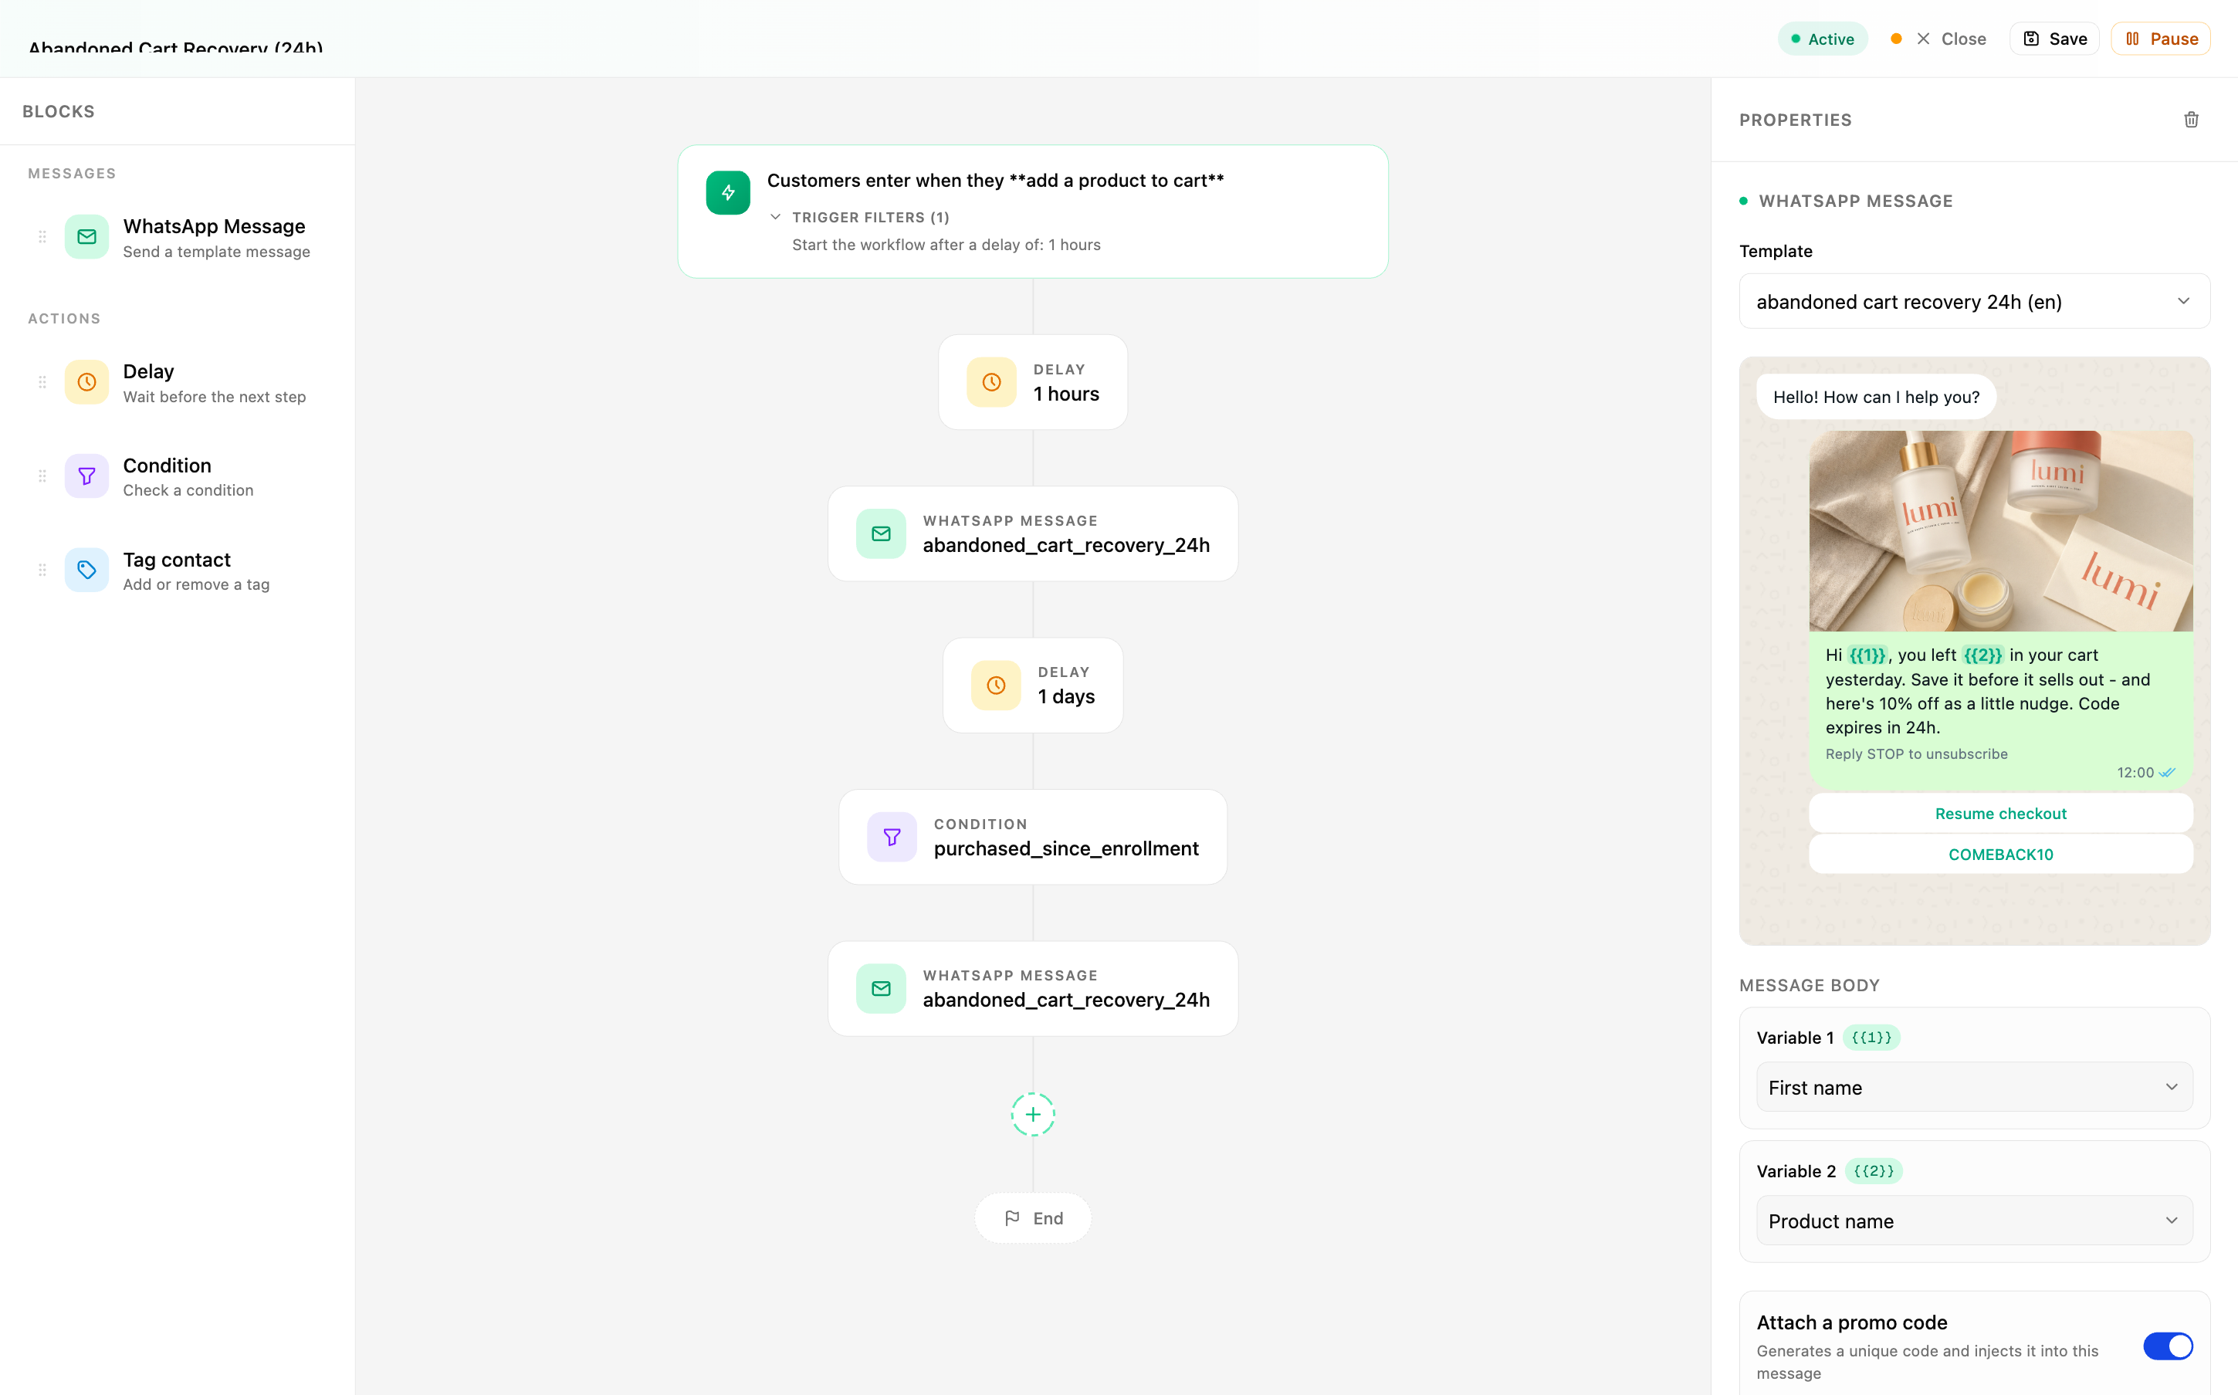Viewport: 2238px width, 1395px height.
Task: Open the Template dropdown
Action: click(1974, 302)
